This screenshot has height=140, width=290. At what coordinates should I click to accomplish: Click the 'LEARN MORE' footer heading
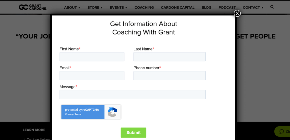[34, 130]
